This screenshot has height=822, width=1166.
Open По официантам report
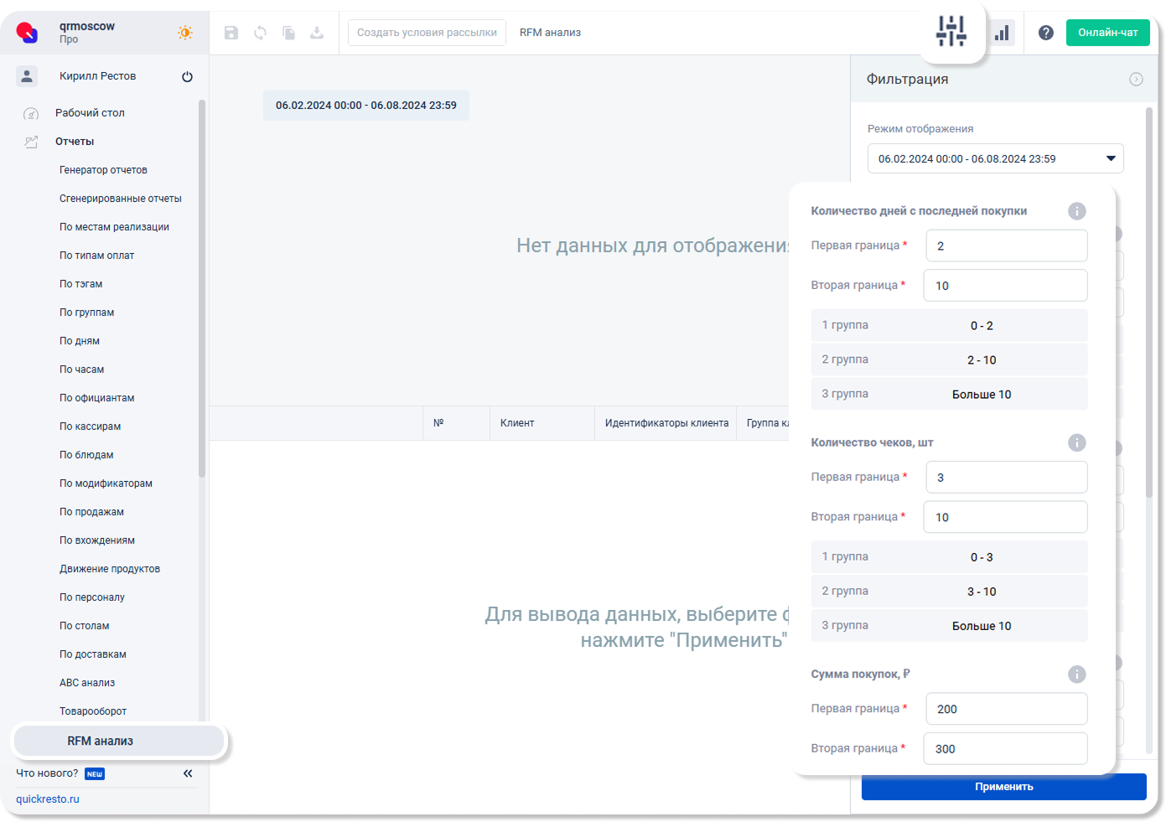pyautogui.click(x=96, y=398)
